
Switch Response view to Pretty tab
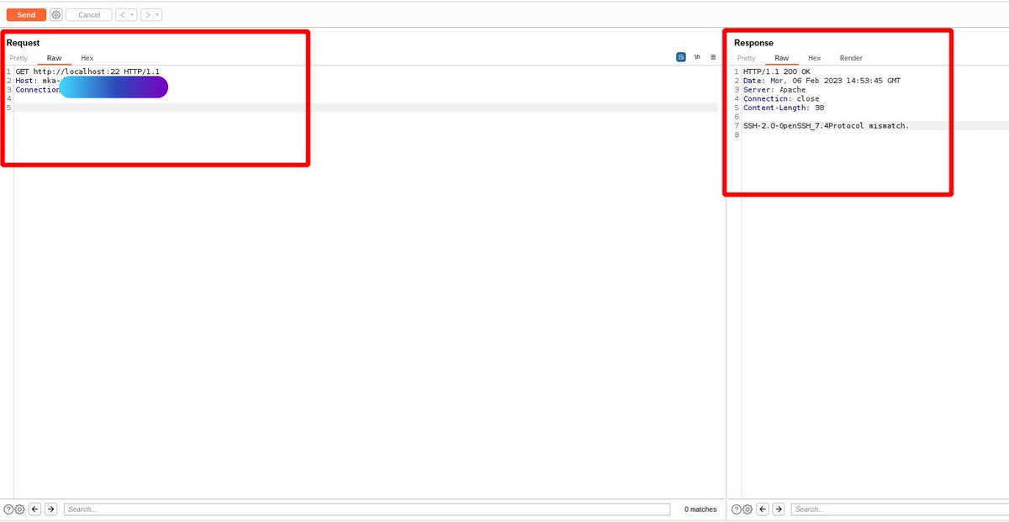(x=746, y=58)
